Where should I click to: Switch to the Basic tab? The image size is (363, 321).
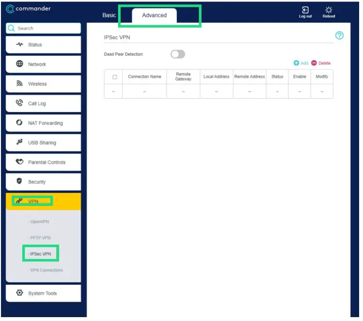pos(109,15)
